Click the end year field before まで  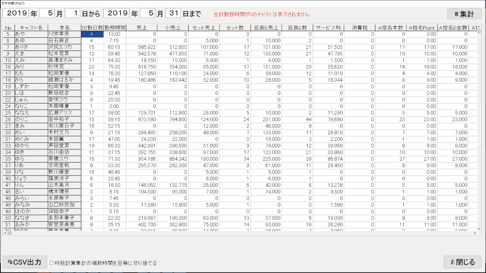tap(116, 13)
